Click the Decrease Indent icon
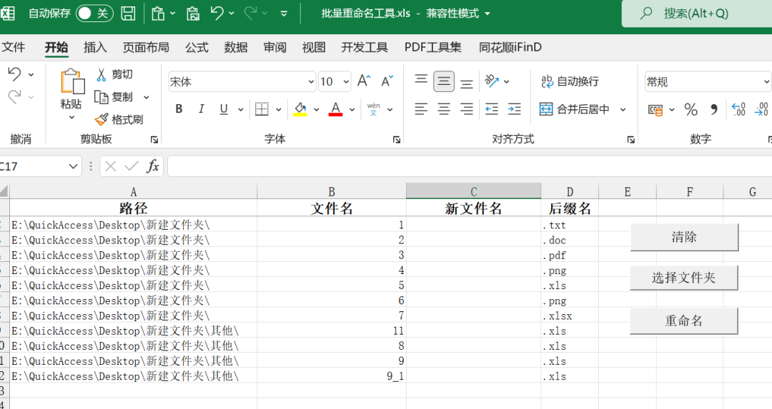Image resolution: width=772 pixels, height=409 pixels. [x=492, y=109]
